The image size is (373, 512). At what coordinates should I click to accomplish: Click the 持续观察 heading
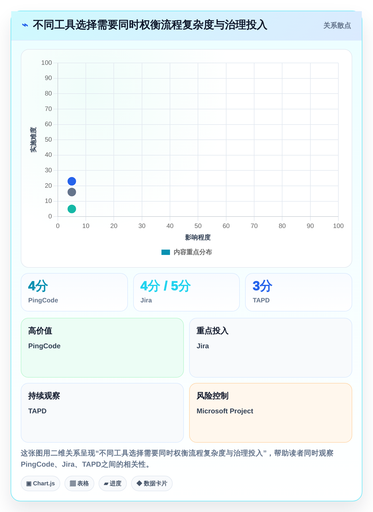pyautogui.click(x=44, y=396)
